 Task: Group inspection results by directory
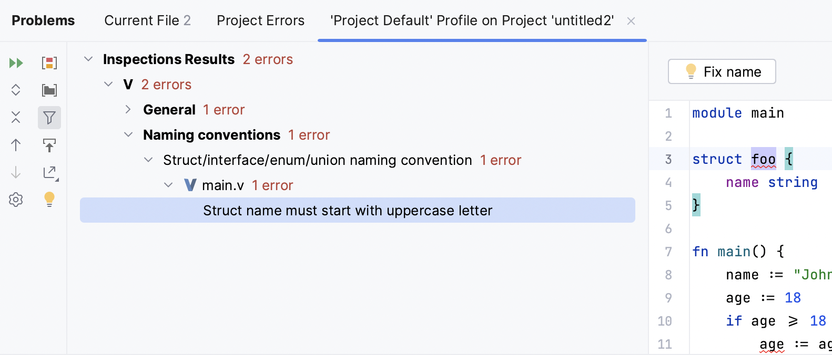click(x=49, y=90)
